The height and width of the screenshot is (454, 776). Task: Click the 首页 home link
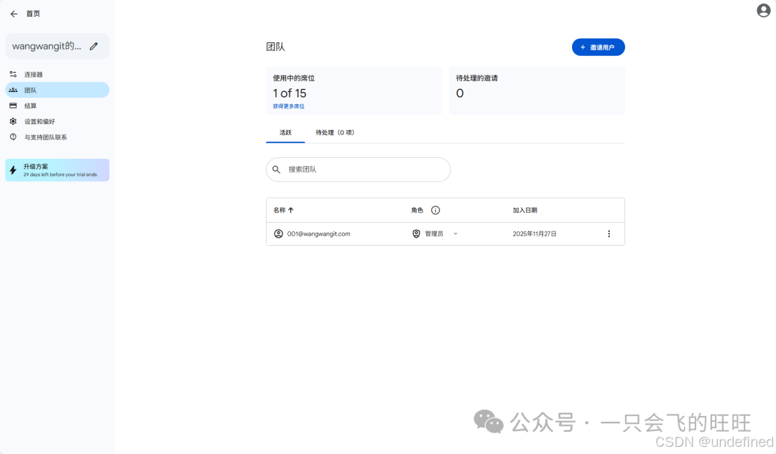click(x=33, y=14)
